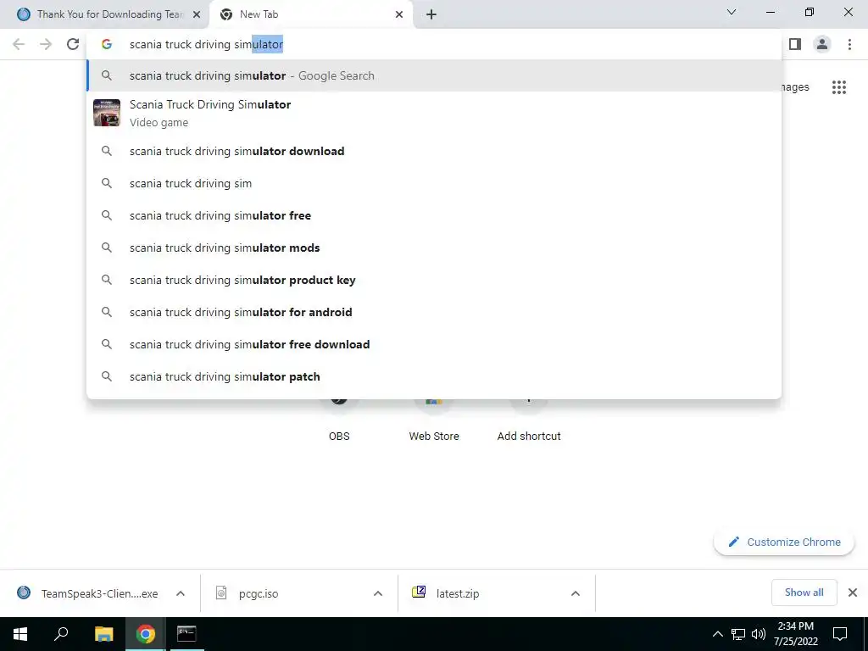
Task: Open the Chrome profile avatar menu
Action: pos(822,44)
